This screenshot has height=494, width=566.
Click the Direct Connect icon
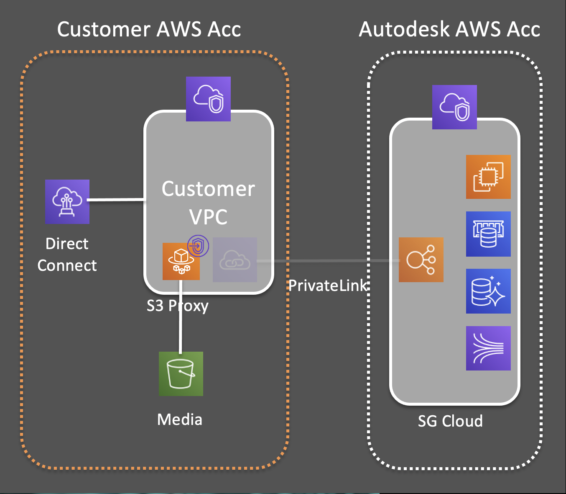[x=67, y=202]
